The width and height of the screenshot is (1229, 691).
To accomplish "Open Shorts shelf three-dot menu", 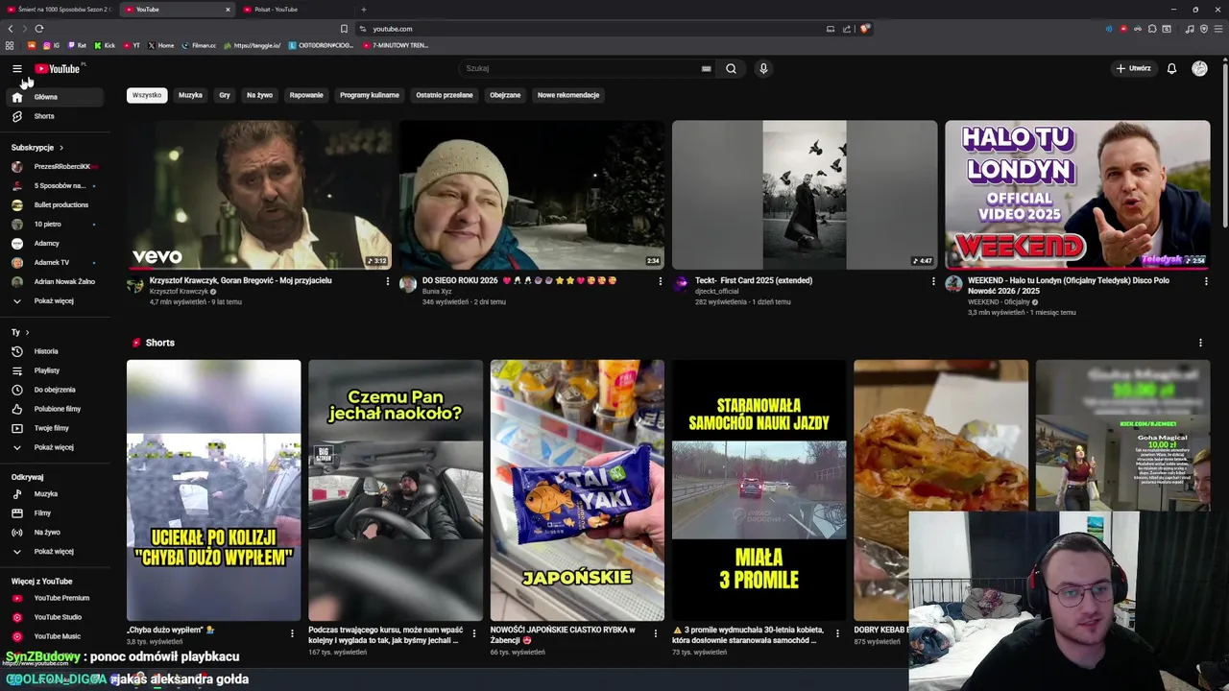I will [x=1200, y=343].
